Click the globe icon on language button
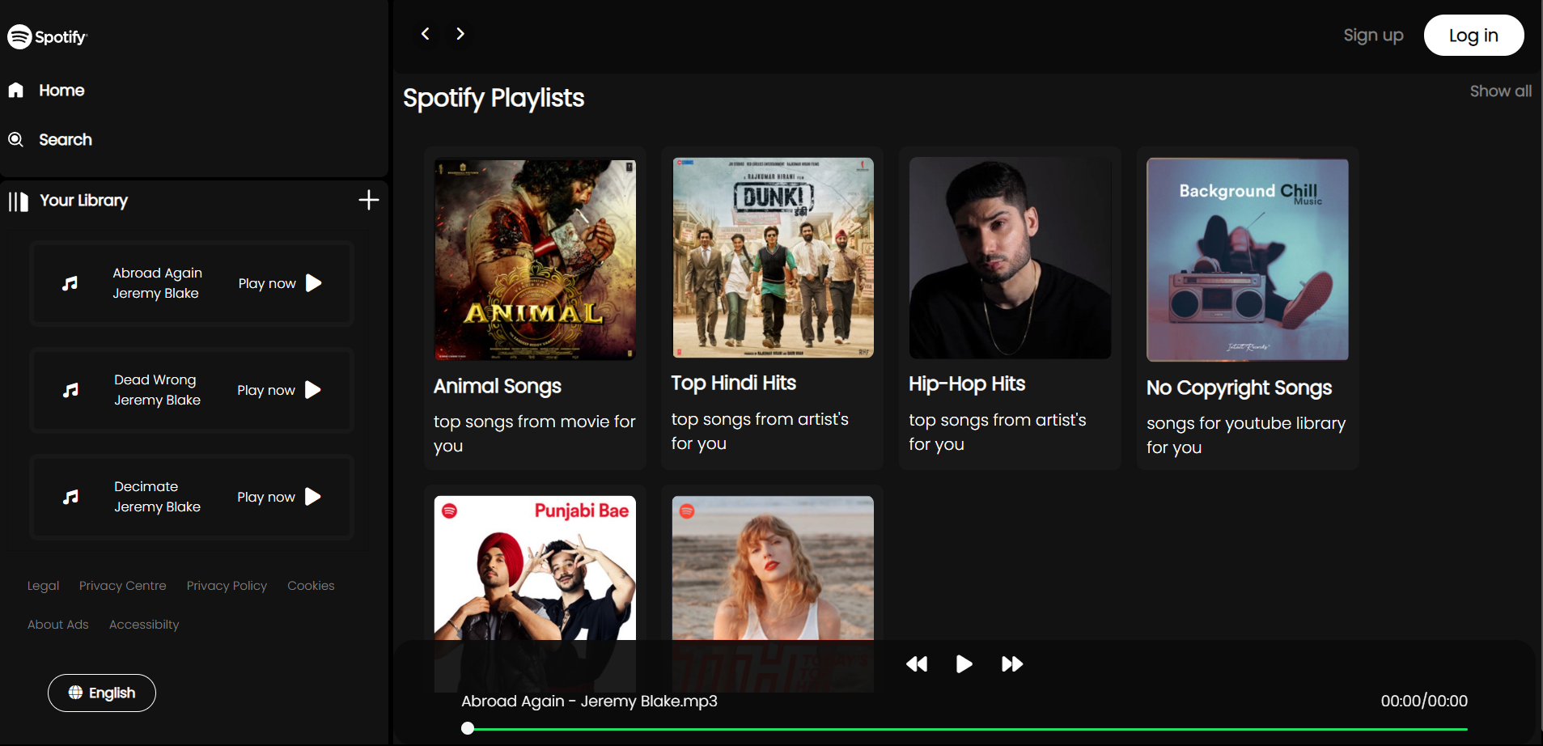 point(75,693)
